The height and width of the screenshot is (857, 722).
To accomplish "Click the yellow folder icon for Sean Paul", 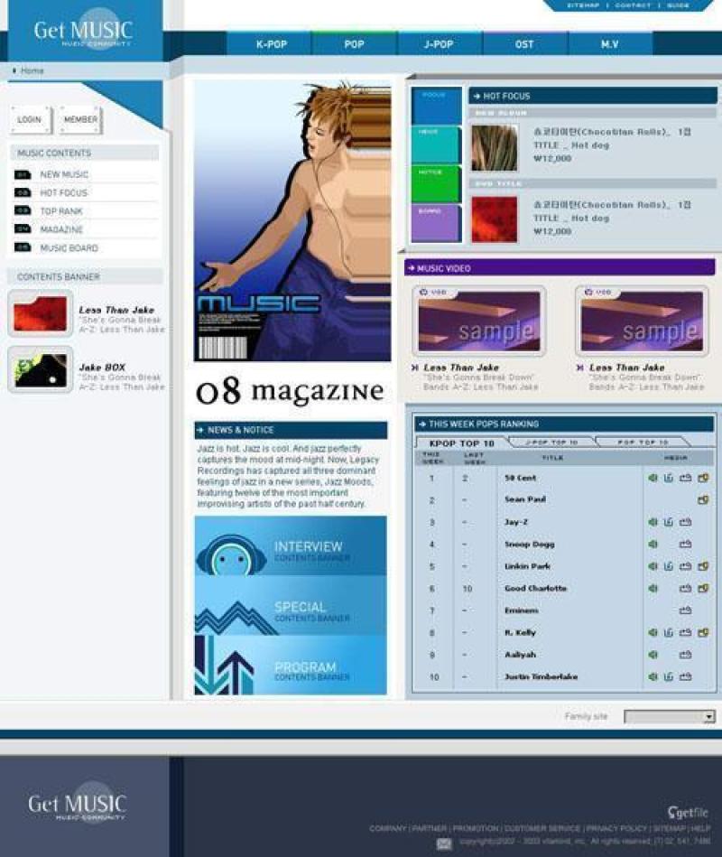I will (702, 500).
